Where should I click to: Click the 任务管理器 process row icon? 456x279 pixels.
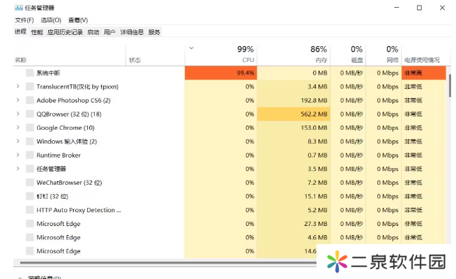[30, 169]
